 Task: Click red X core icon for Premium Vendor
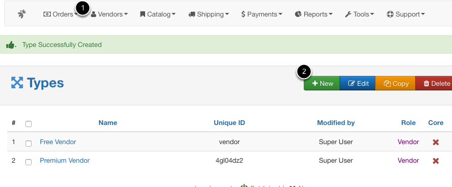coord(435,161)
